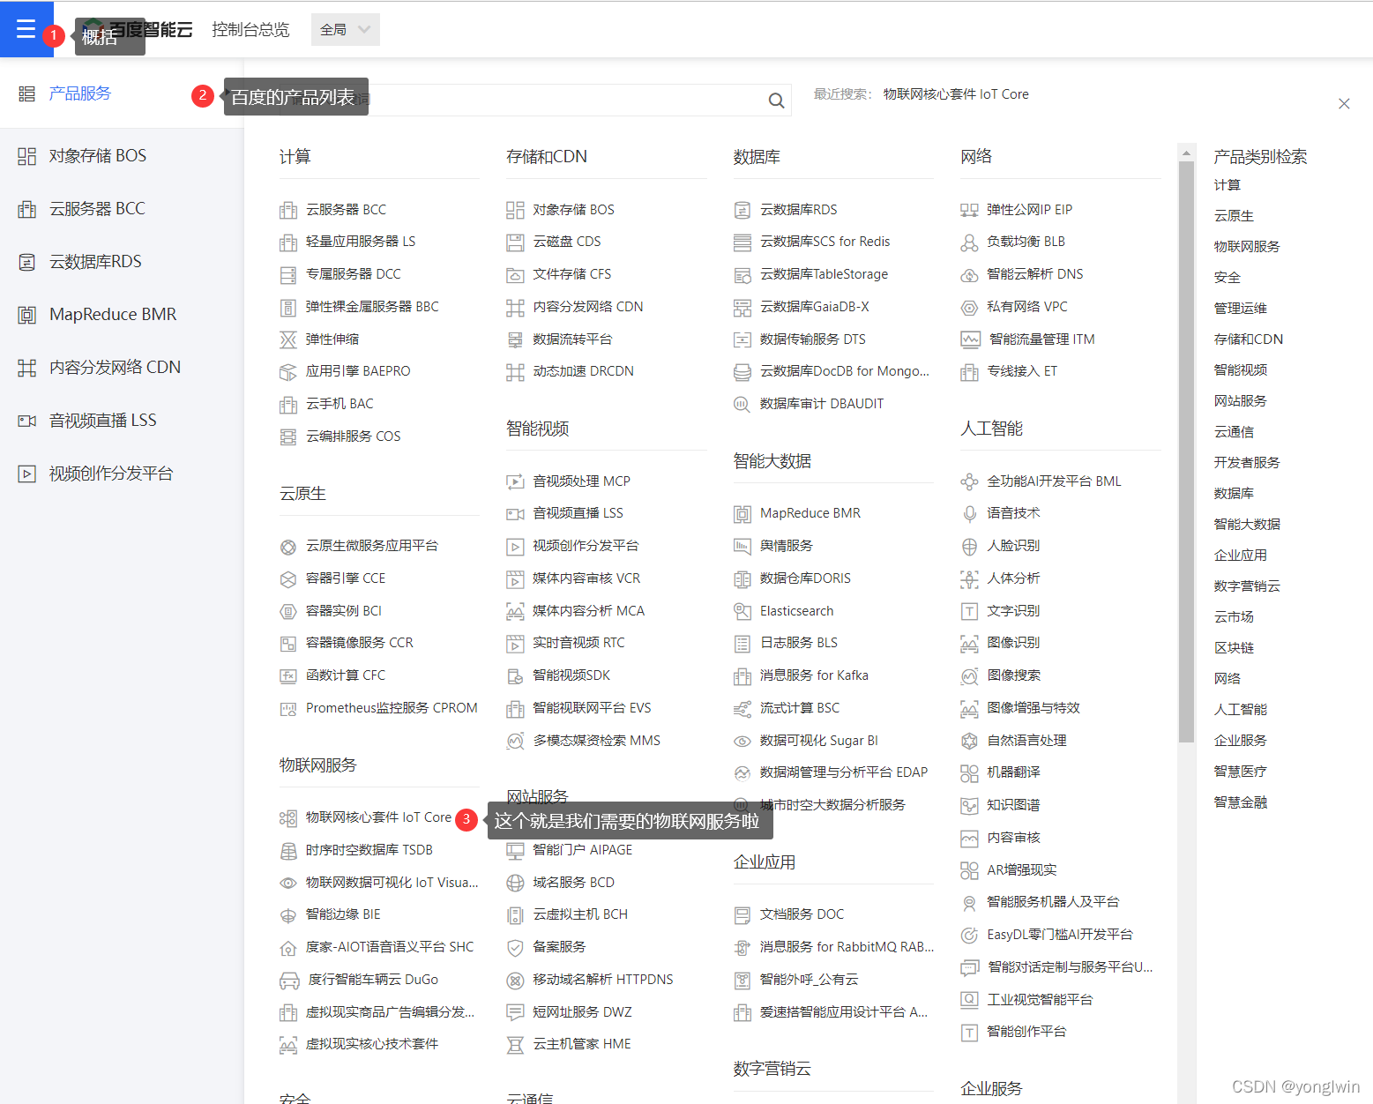Jump to 安全 in category index
1373x1104 pixels.
(x=1227, y=278)
